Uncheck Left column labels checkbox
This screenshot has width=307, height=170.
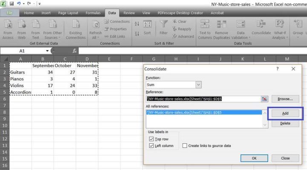[151, 146]
